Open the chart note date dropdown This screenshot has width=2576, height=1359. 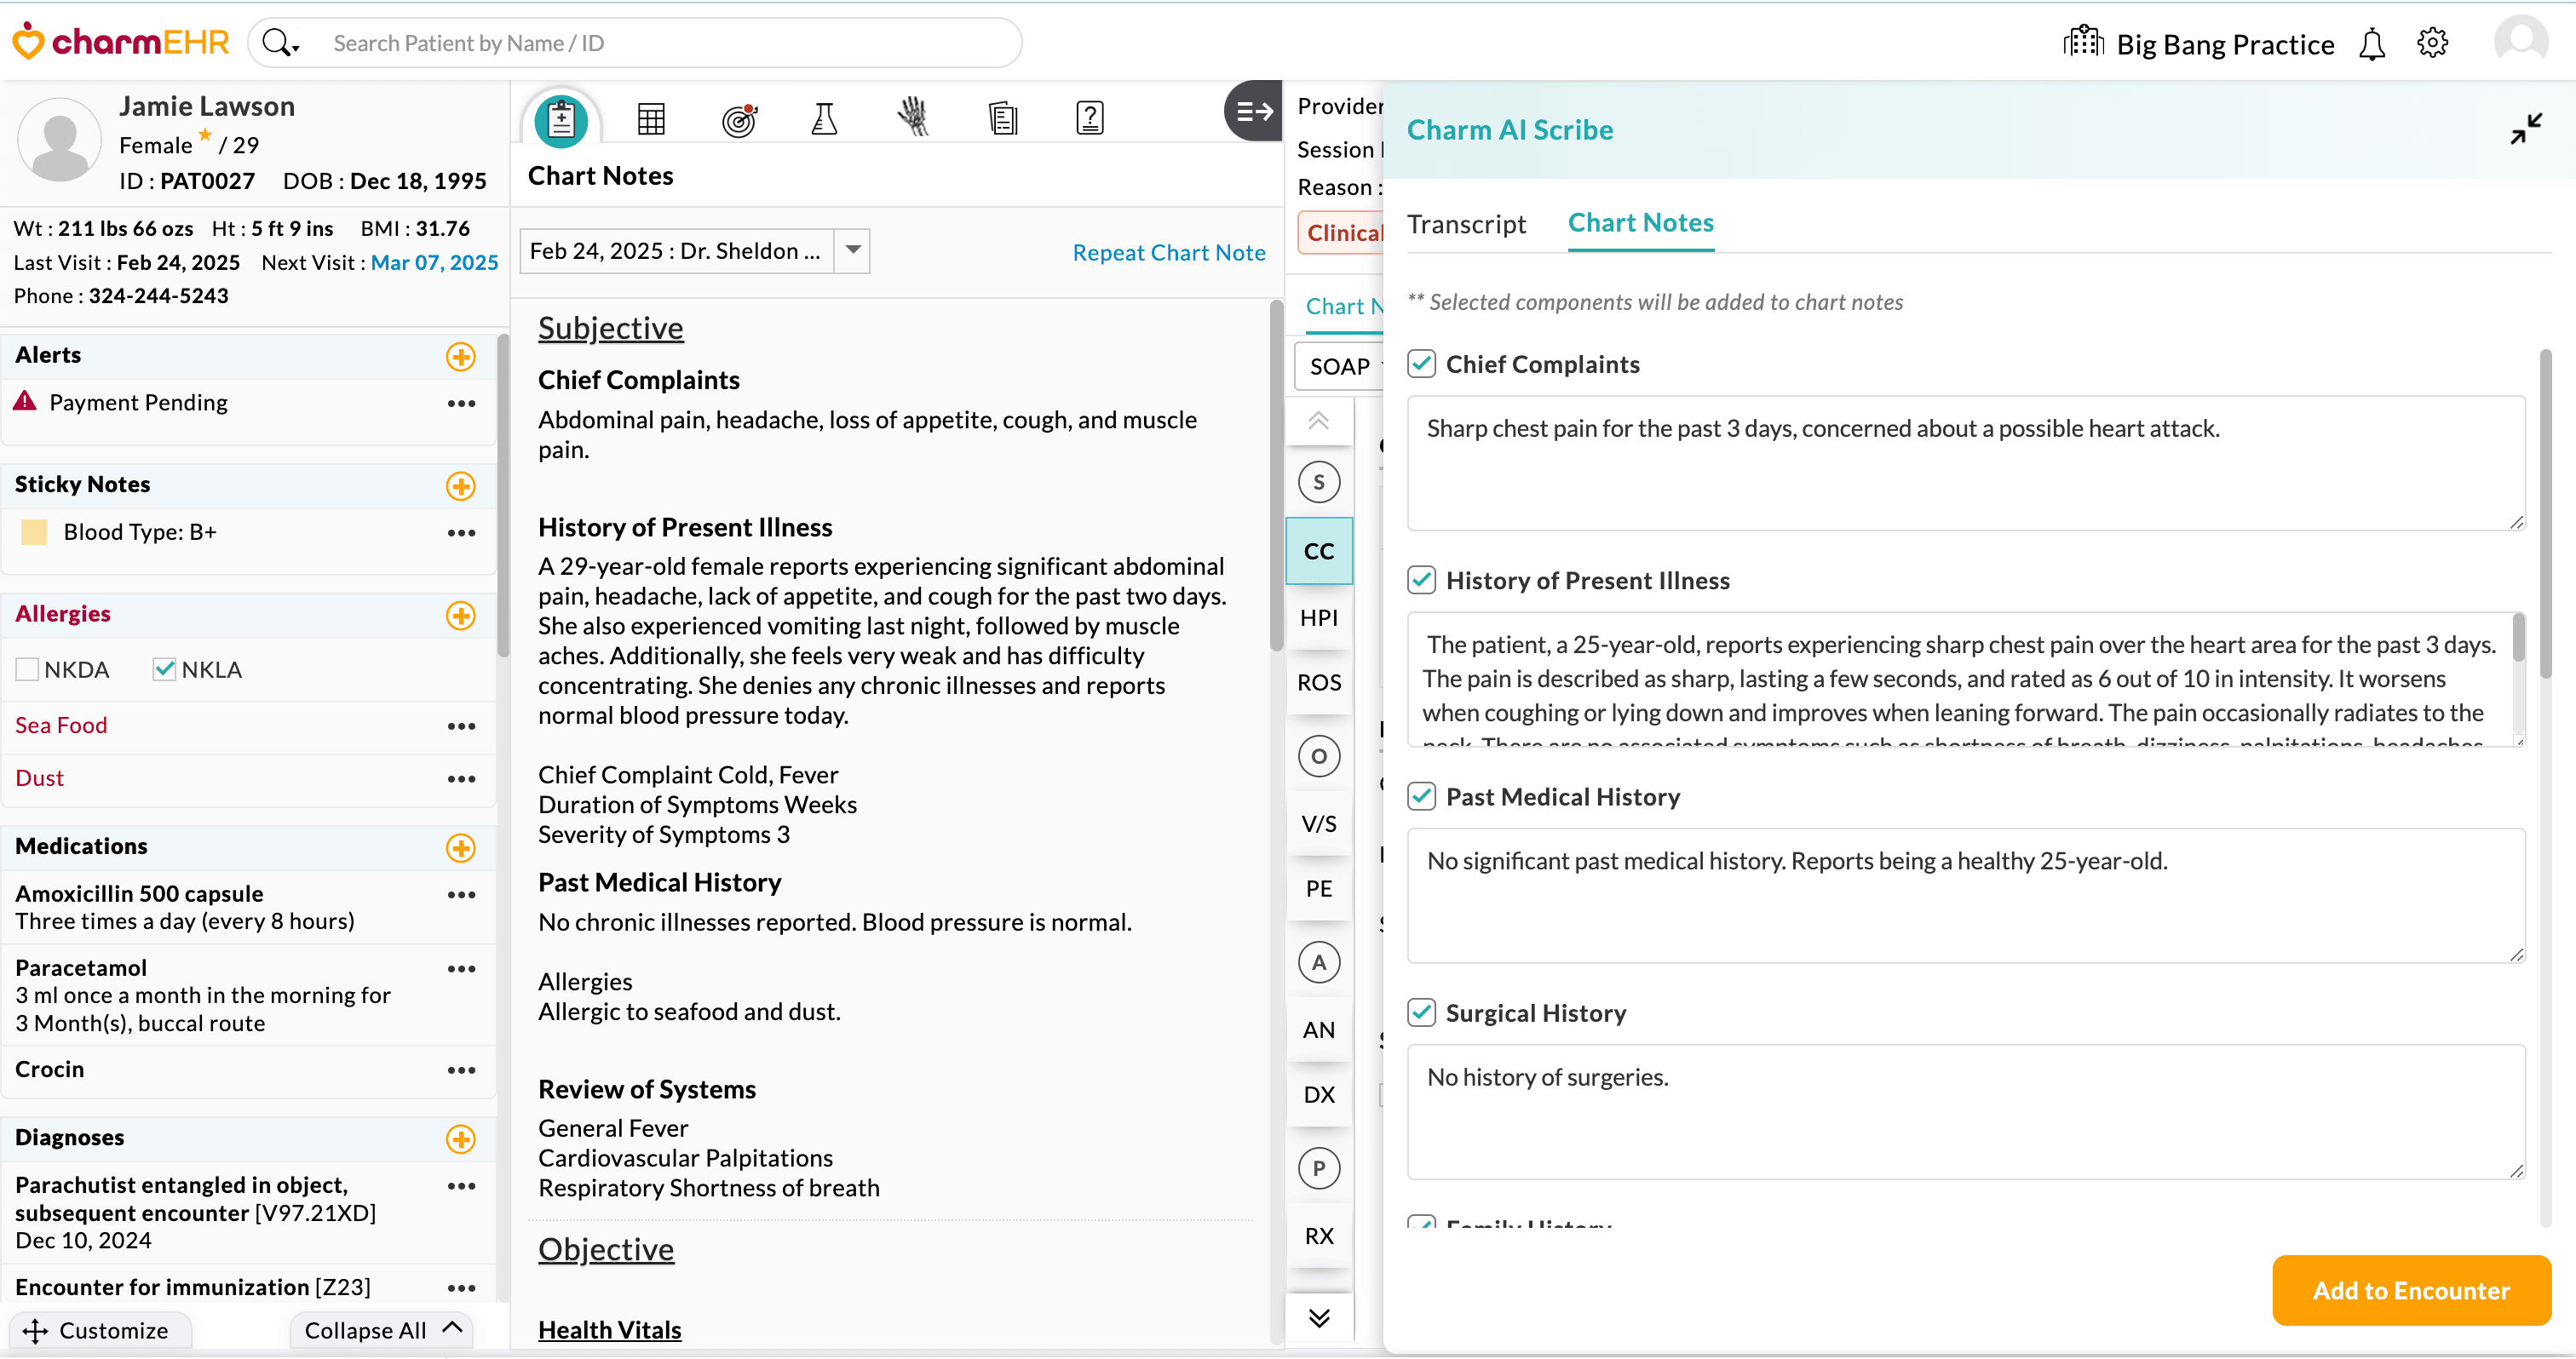852,249
